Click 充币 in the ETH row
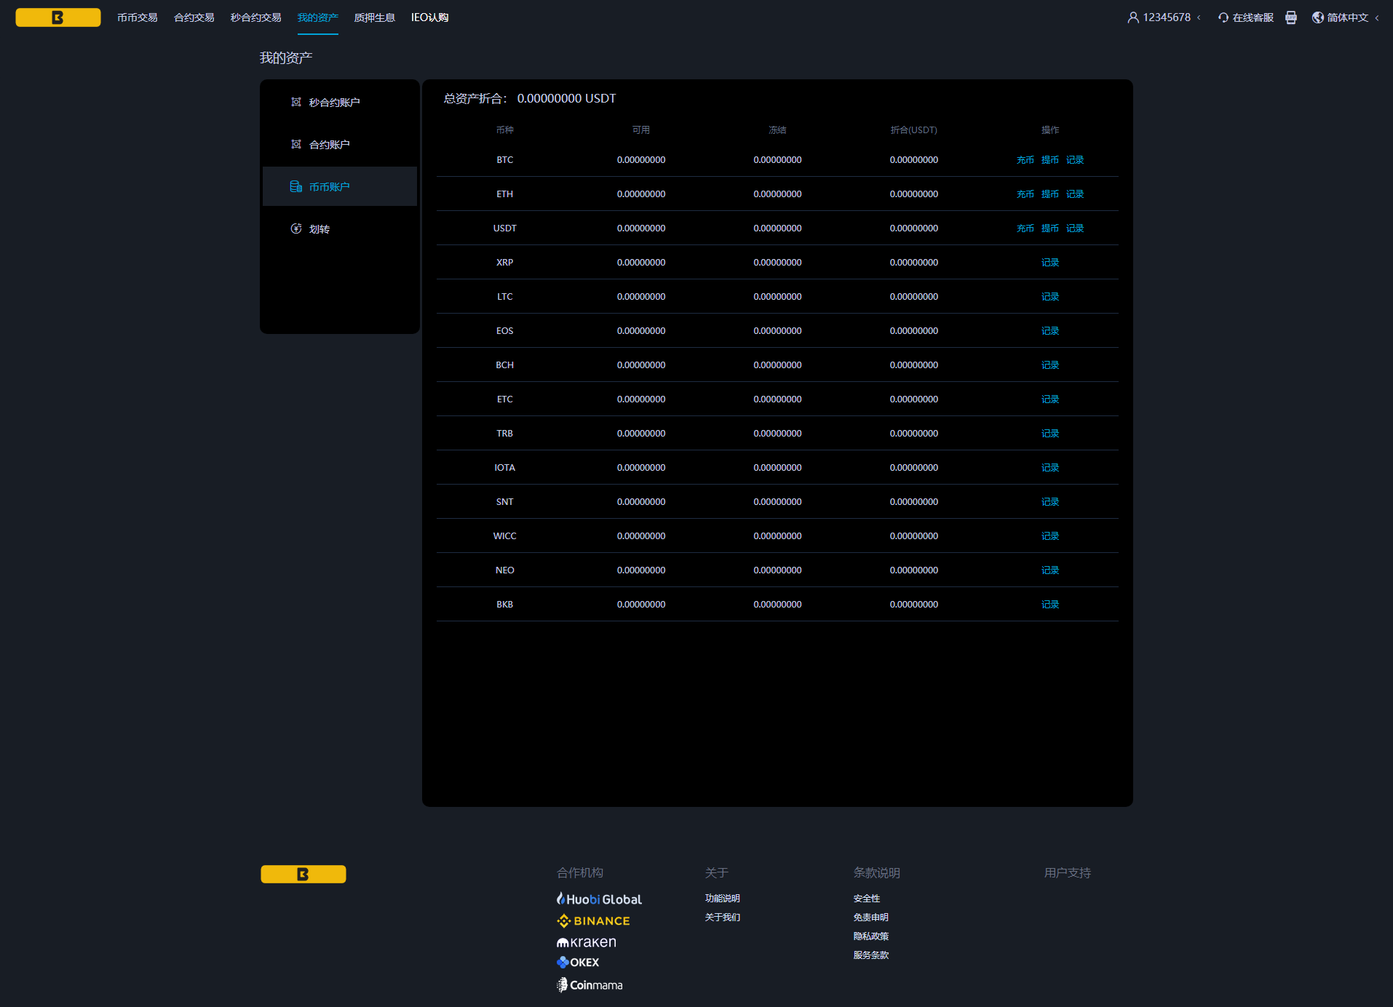This screenshot has width=1393, height=1007. pyautogui.click(x=1025, y=194)
